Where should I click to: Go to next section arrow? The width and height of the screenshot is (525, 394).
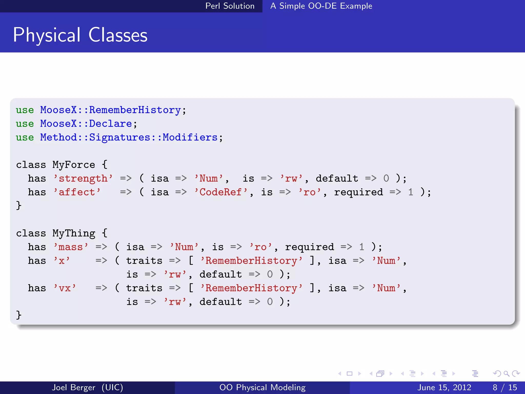454,374
